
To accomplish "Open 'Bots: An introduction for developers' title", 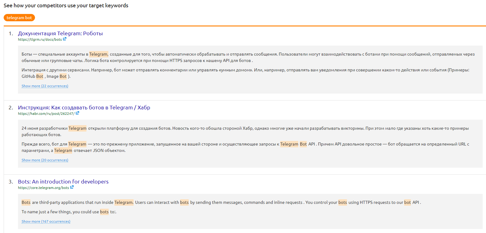I will [63, 182].
